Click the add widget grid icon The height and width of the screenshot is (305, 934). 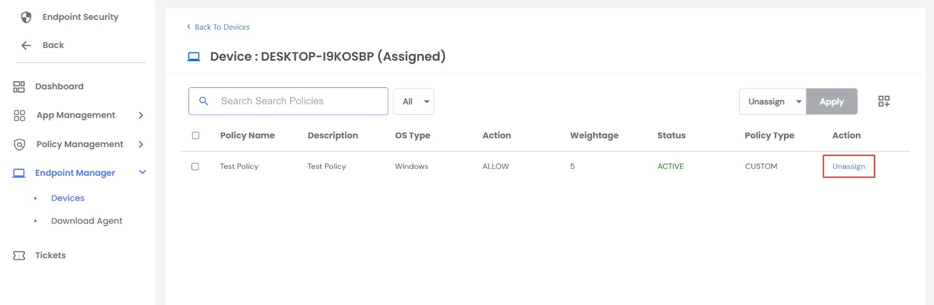(x=884, y=101)
